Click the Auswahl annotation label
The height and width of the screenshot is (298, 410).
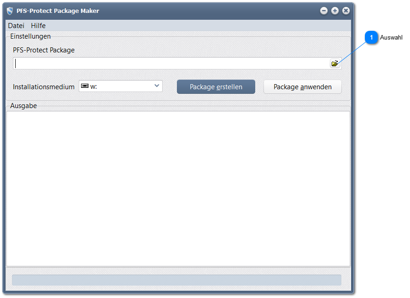tap(391, 38)
